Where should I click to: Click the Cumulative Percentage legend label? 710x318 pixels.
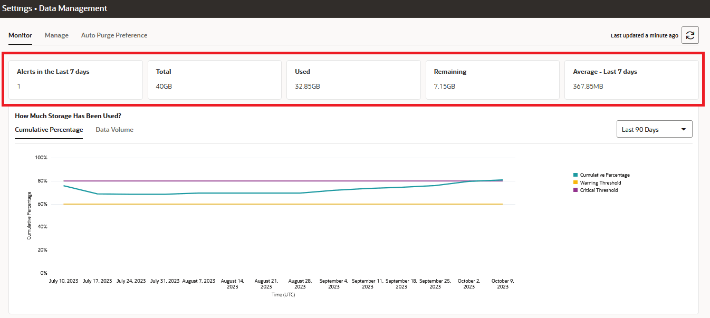click(605, 175)
